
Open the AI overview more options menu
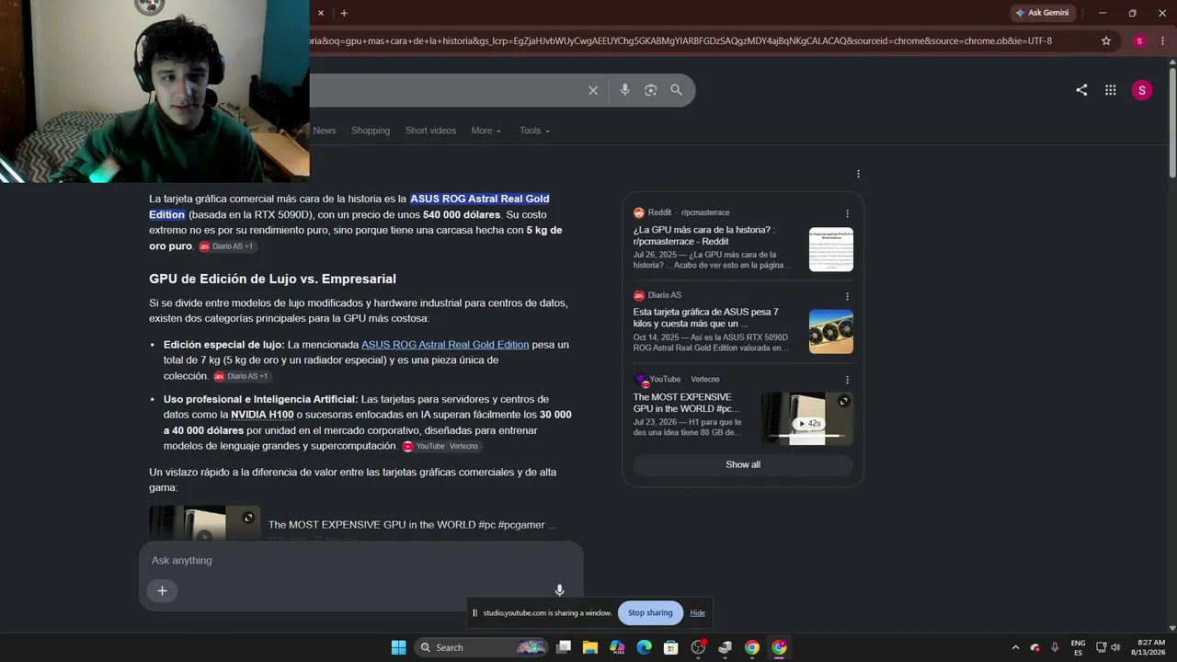click(858, 174)
